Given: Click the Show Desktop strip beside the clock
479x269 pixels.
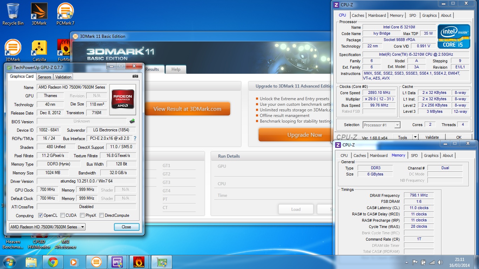Looking at the screenshot, I should (x=477, y=262).
